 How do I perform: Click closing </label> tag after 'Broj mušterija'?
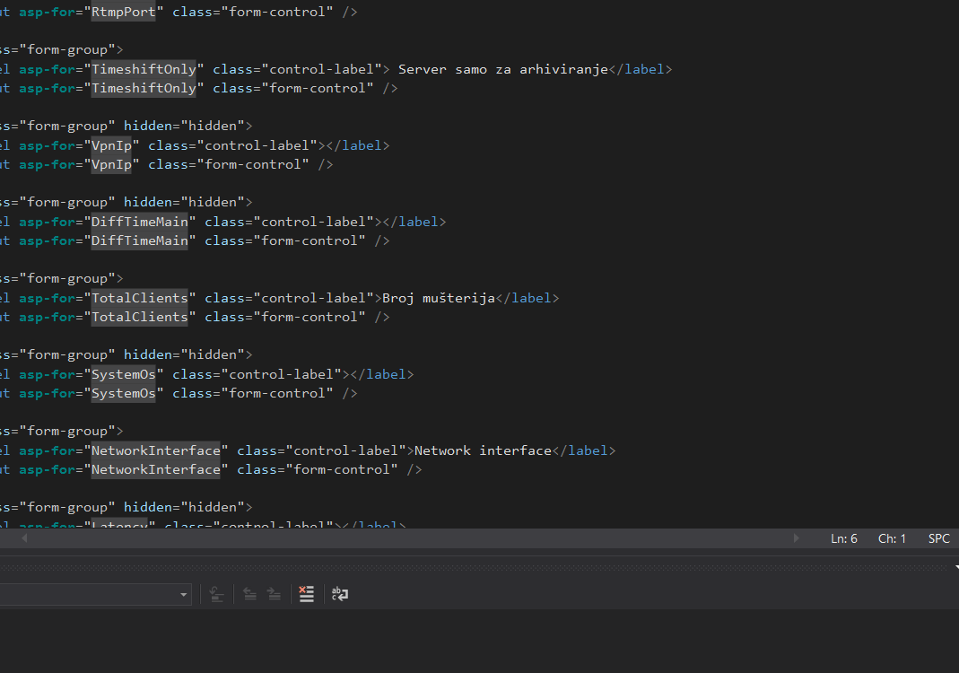pos(527,298)
